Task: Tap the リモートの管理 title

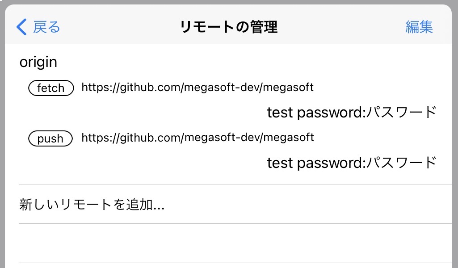Action: (x=229, y=27)
